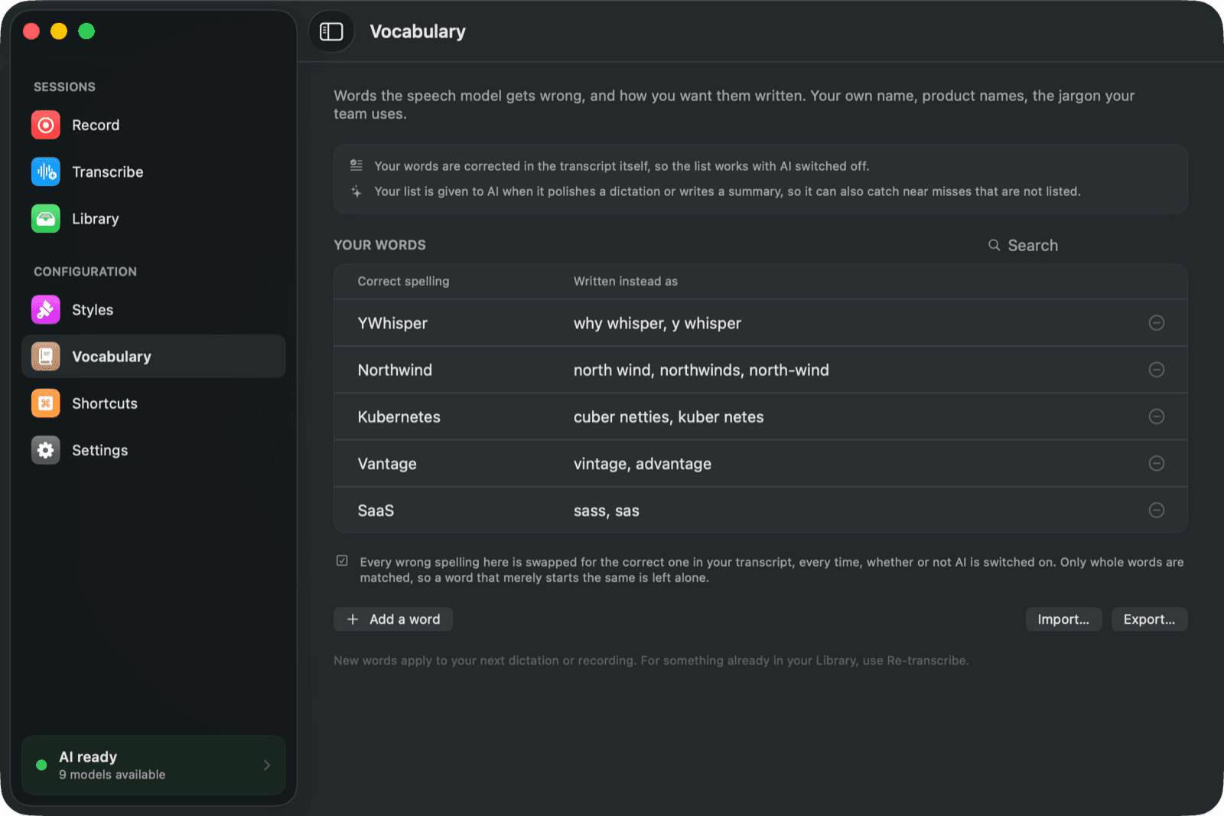Open the Styles brush icon
1224x816 pixels.
click(46, 309)
